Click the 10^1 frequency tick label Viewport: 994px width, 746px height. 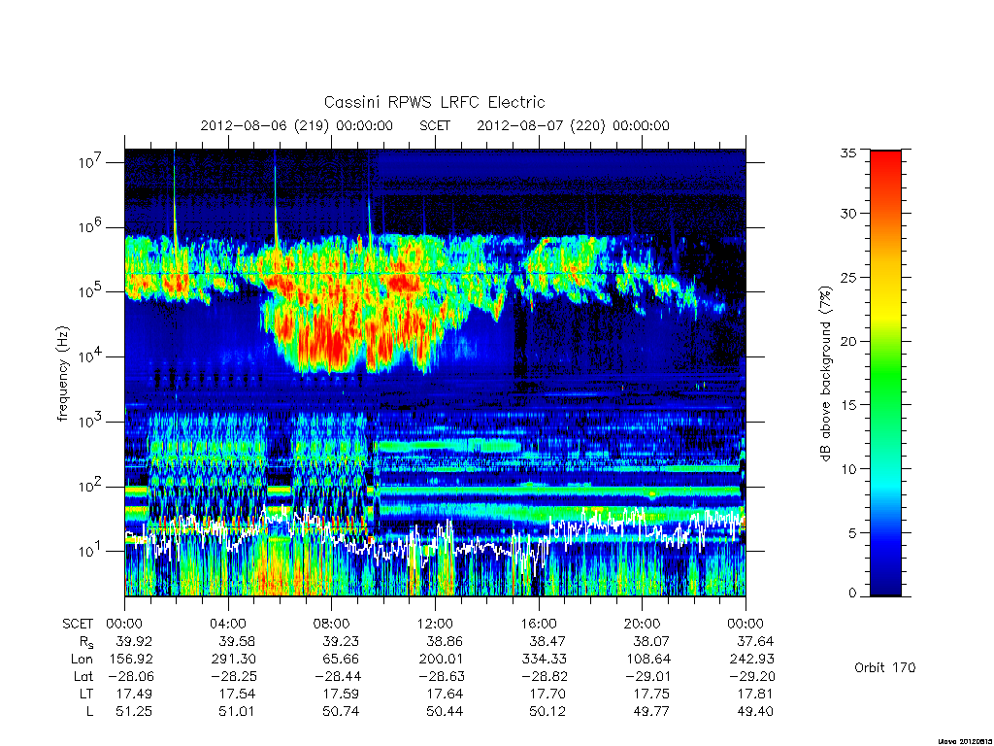(88, 552)
